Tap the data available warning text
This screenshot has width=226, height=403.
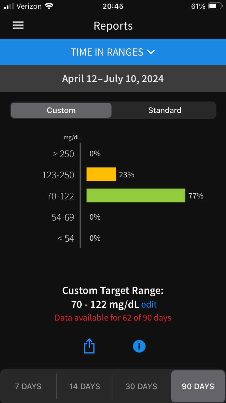(x=113, y=318)
